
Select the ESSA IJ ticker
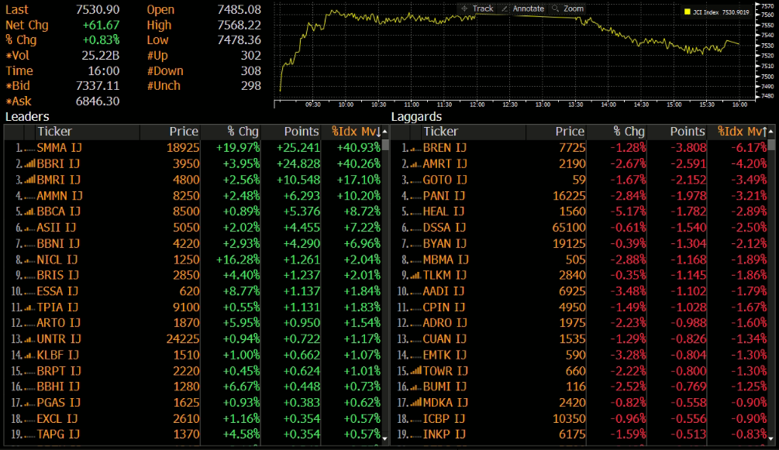coord(57,291)
